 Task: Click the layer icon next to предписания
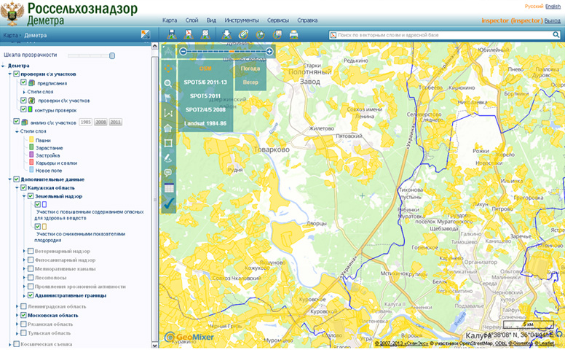[x=32, y=83]
